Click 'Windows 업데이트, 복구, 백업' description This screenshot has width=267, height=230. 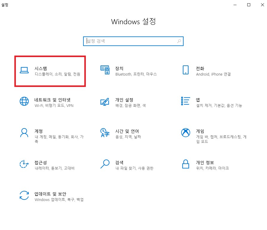pyautogui.click(x=59, y=199)
